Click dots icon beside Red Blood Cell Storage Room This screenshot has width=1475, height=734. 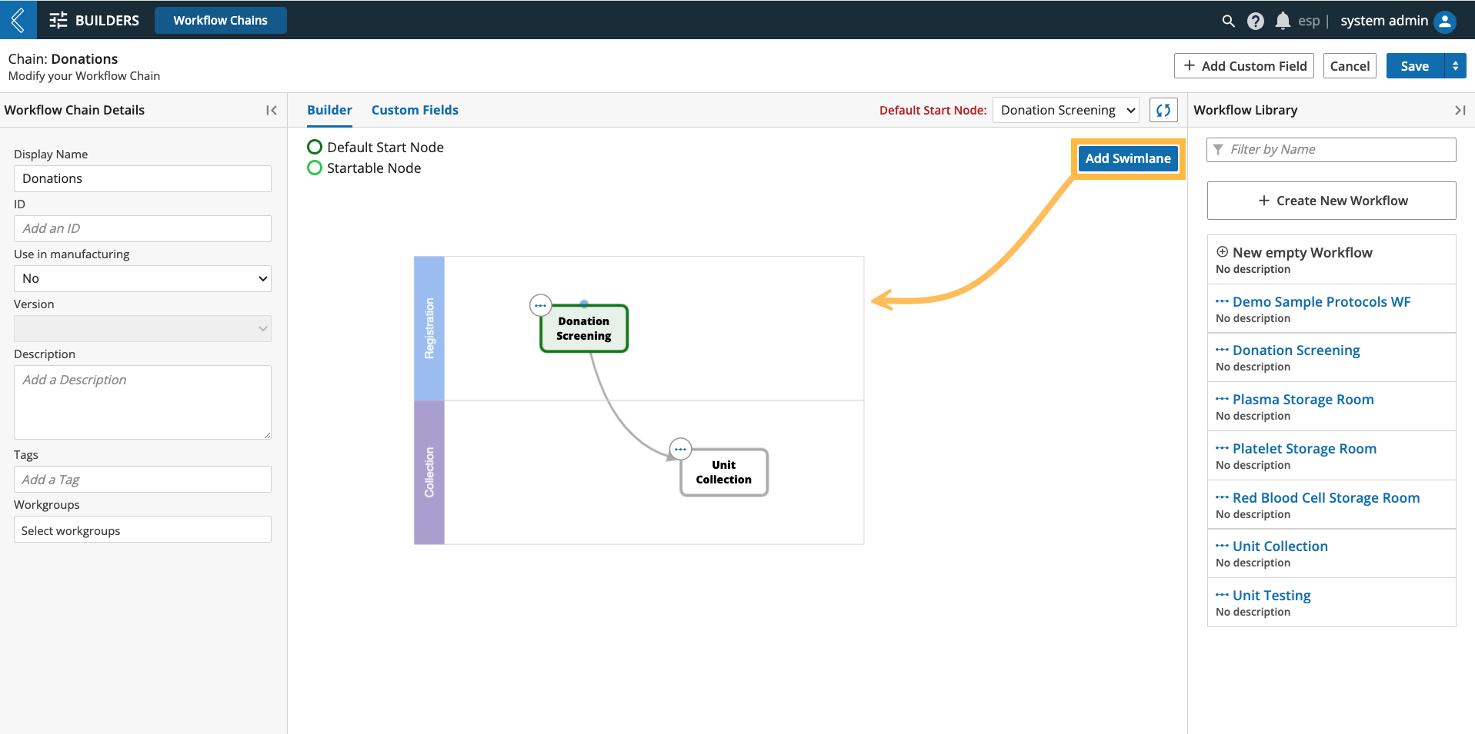coord(1222,497)
